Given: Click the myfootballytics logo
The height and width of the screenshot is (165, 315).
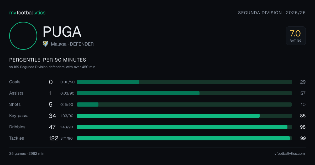Looking at the screenshot, I should (x=27, y=13).
